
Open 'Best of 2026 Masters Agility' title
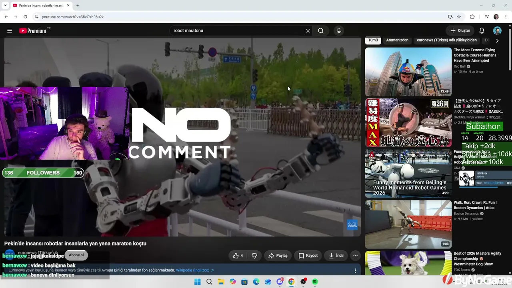coord(478,259)
